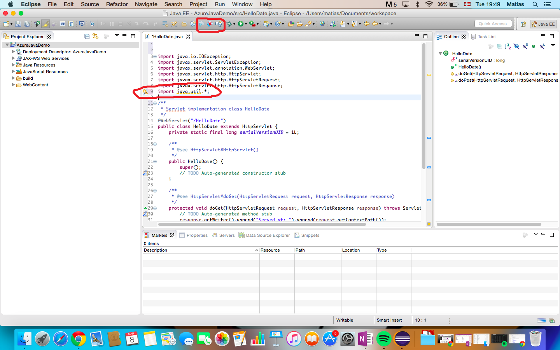
Task: Toggle Hide Fields in Outline
Action: [x=516, y=46]
